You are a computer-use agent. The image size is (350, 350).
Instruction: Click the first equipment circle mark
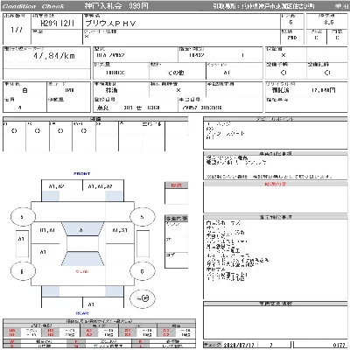[14, 131]
